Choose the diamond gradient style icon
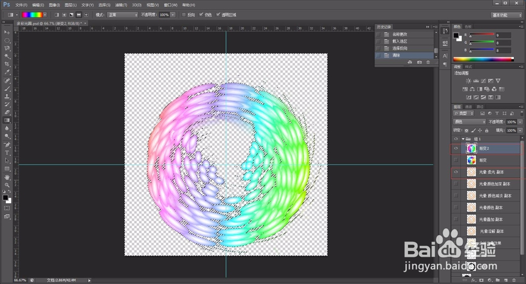This screenshot has width=526, height=284. pyautogui.click(x=86, y=15)
